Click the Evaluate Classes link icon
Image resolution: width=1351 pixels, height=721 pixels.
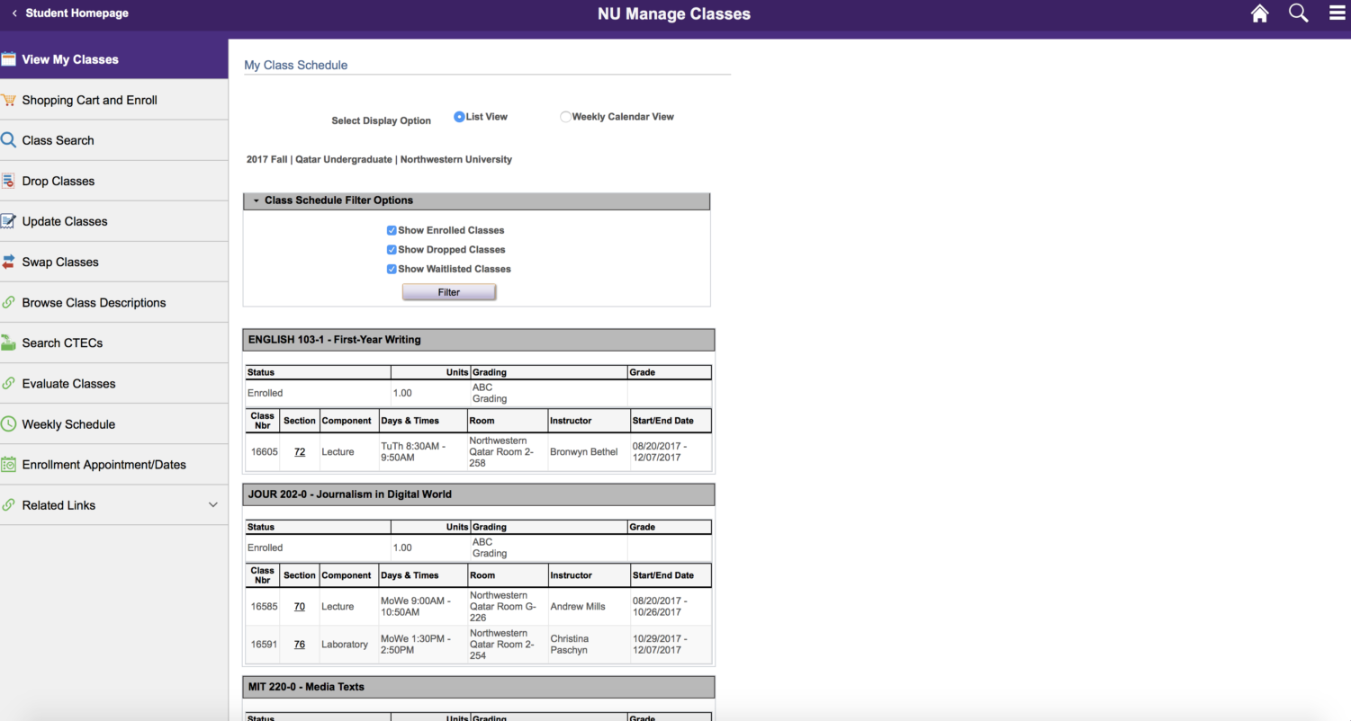click(8, 383)
